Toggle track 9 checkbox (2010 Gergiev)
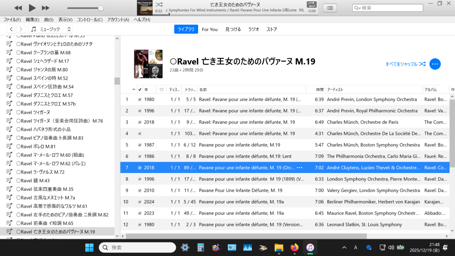The width and height of the screenshot is (455, 256). click(x=139, y=190)
